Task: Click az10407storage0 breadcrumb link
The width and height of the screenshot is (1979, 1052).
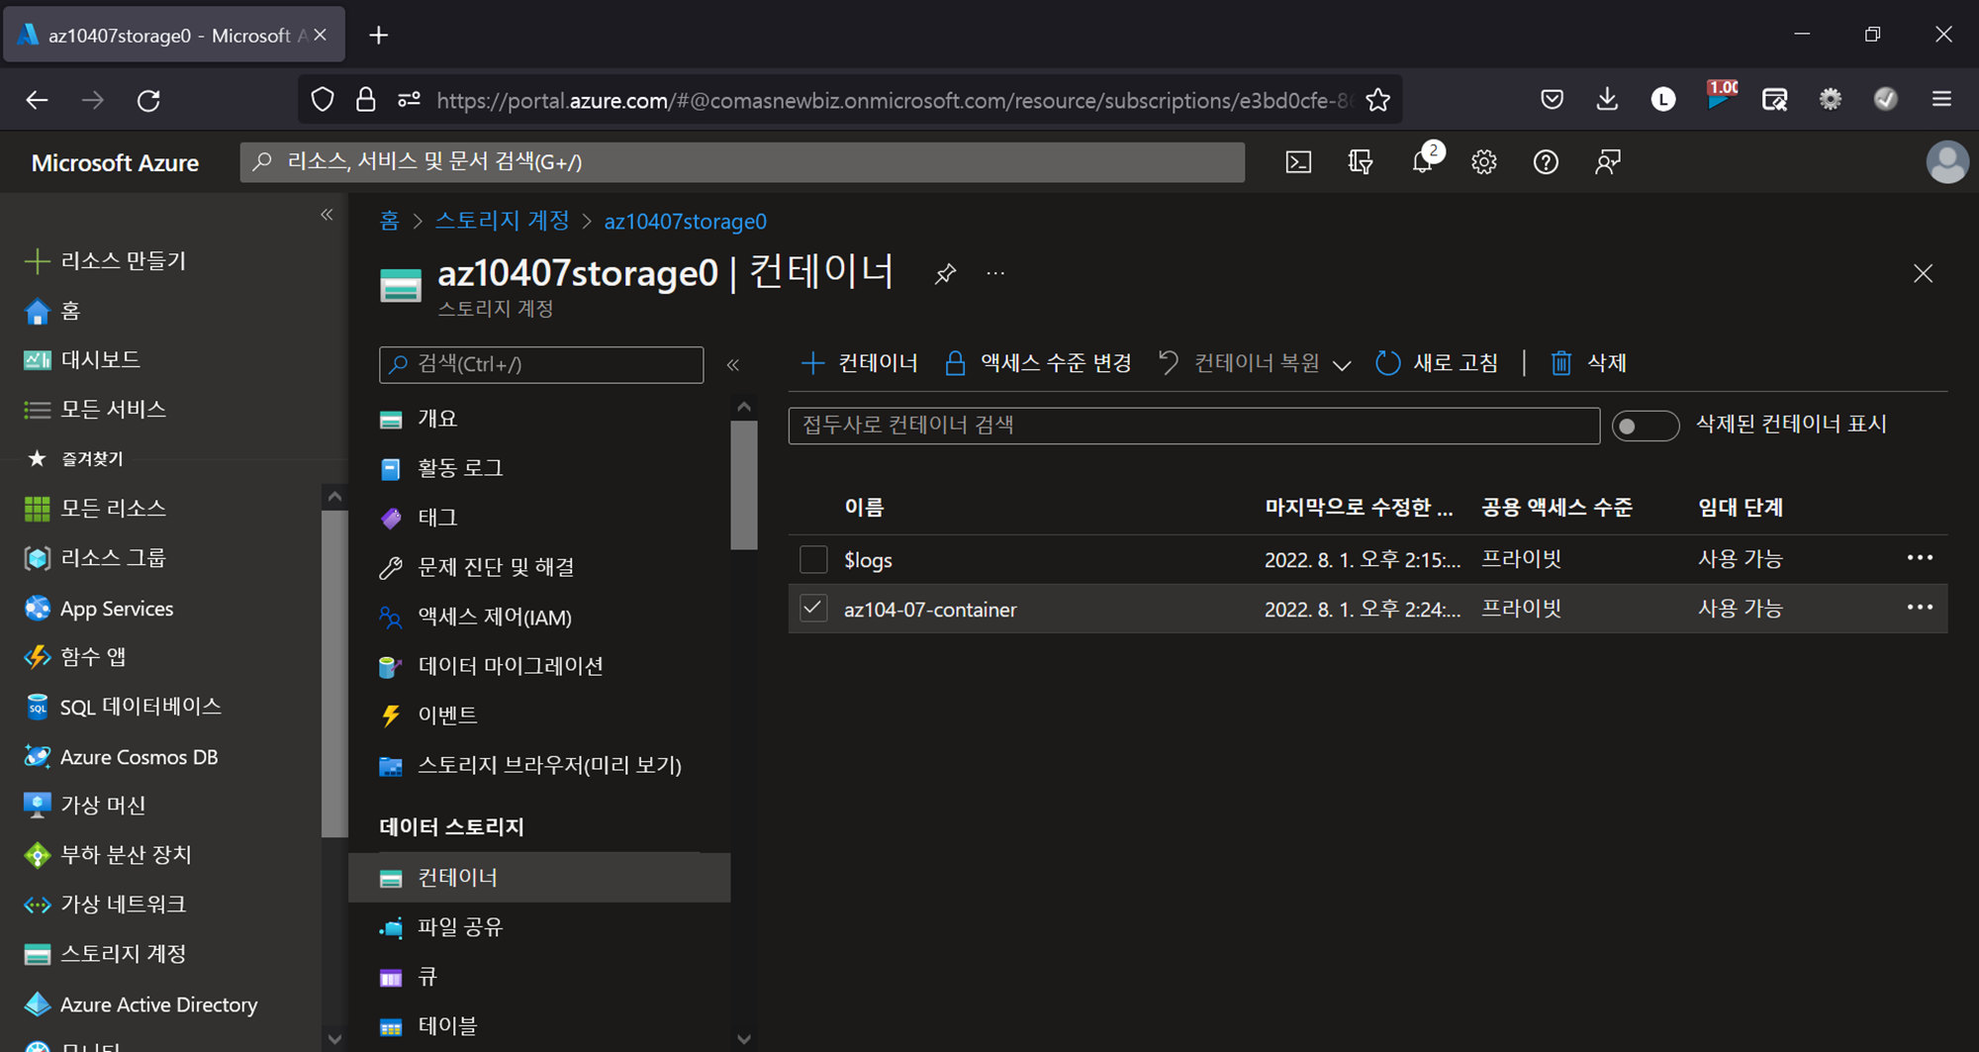Action: [685, 222]
